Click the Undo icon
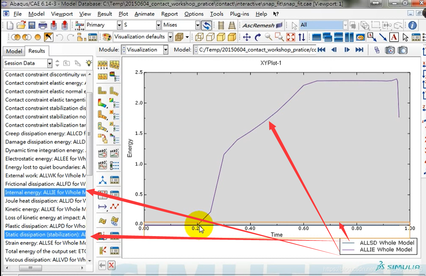 tap(60, 37)
